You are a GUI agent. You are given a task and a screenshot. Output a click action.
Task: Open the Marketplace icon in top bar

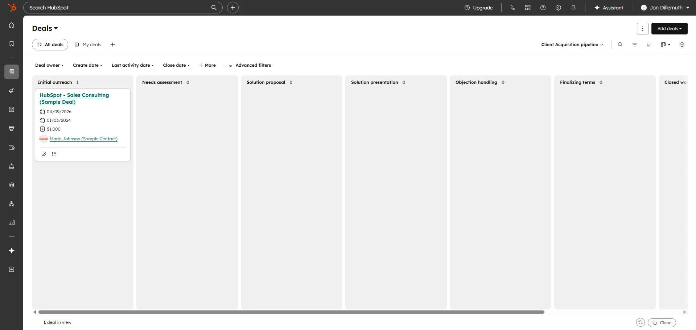coord(528,7)
